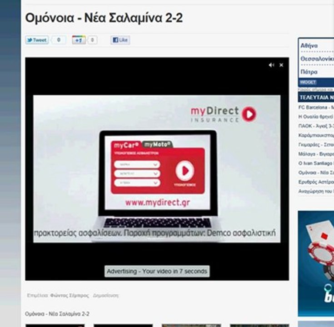The image size is (334, 327).
Task: Click the poker chips banner ad
Action: pos(316,263)
